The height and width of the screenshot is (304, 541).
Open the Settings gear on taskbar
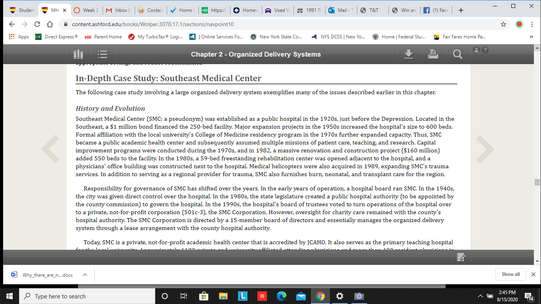(x=340, y=296)
